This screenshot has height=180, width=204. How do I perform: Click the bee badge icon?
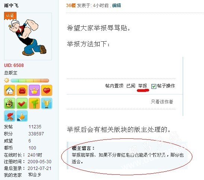(10, 103)
